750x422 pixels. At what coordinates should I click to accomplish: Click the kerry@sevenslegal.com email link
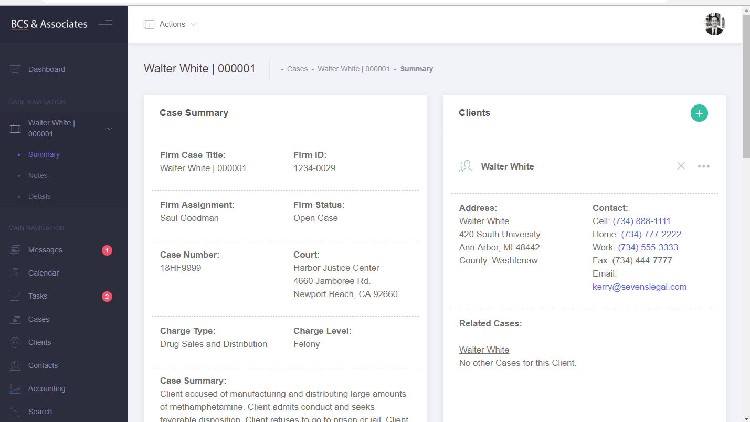click(x=639, y=287)
